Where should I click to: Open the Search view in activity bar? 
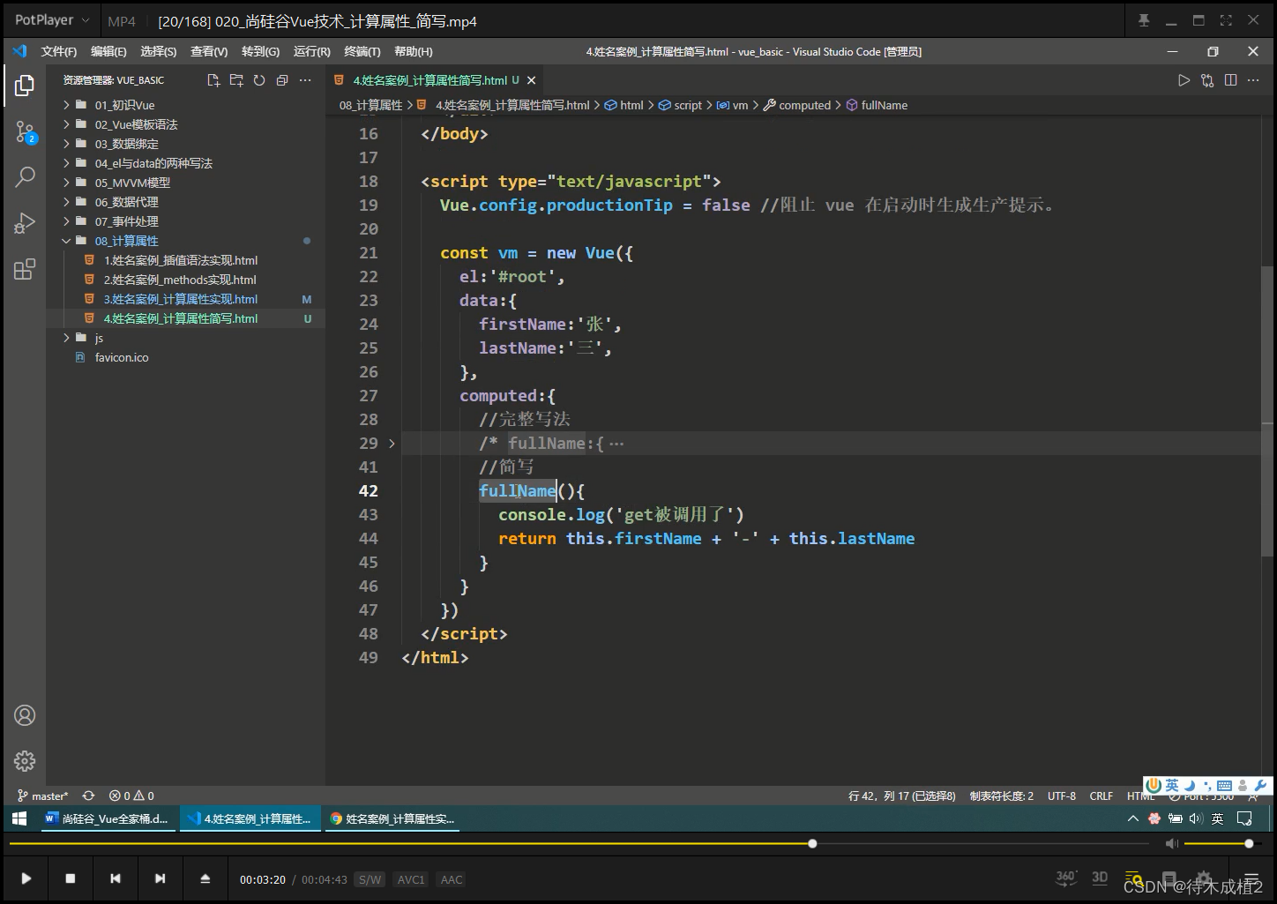25,177
